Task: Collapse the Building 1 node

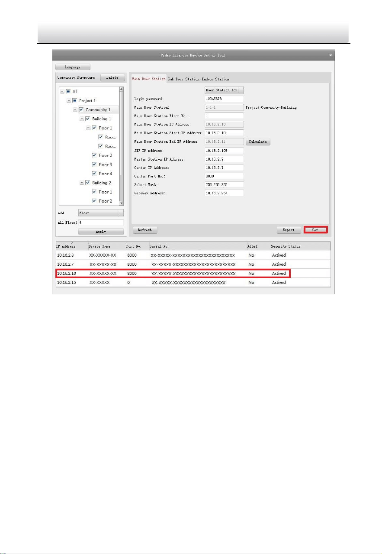Action: 82,119
